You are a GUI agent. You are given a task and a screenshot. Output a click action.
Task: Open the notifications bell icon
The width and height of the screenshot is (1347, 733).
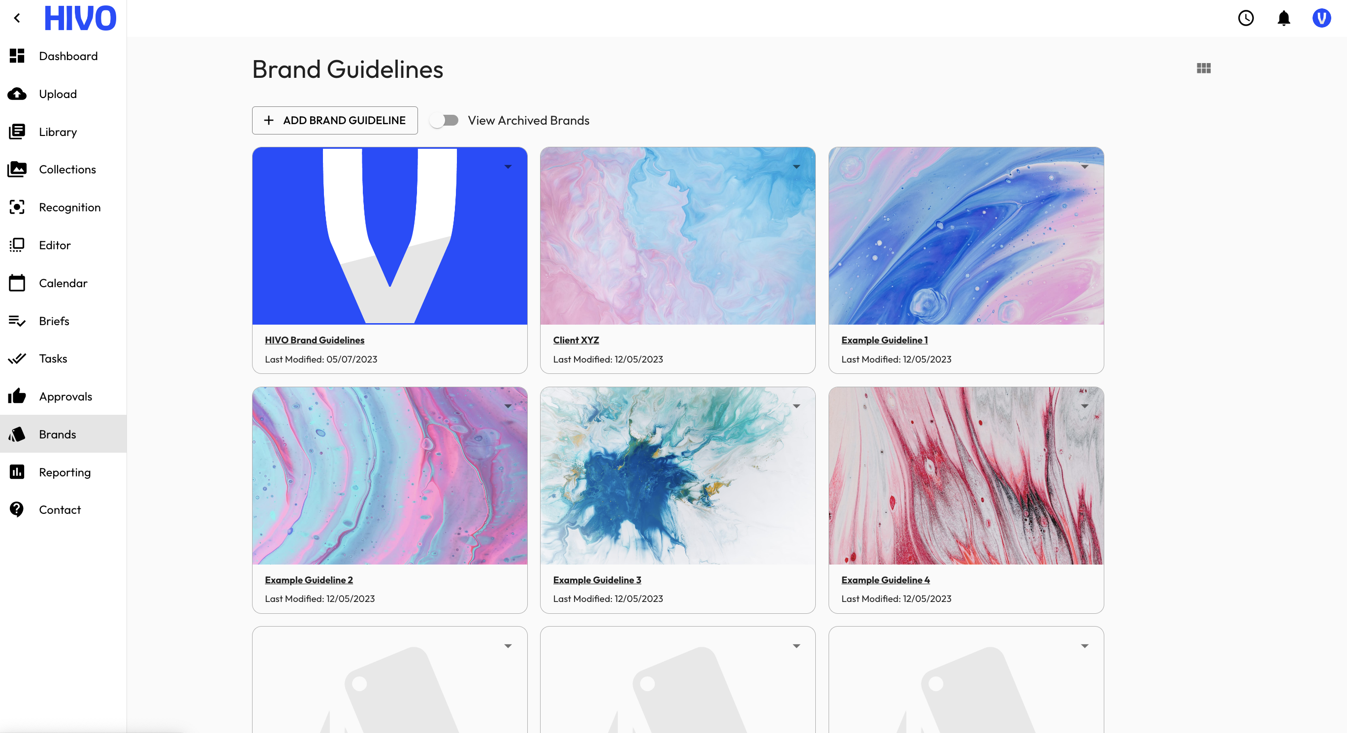(1283, 18)
